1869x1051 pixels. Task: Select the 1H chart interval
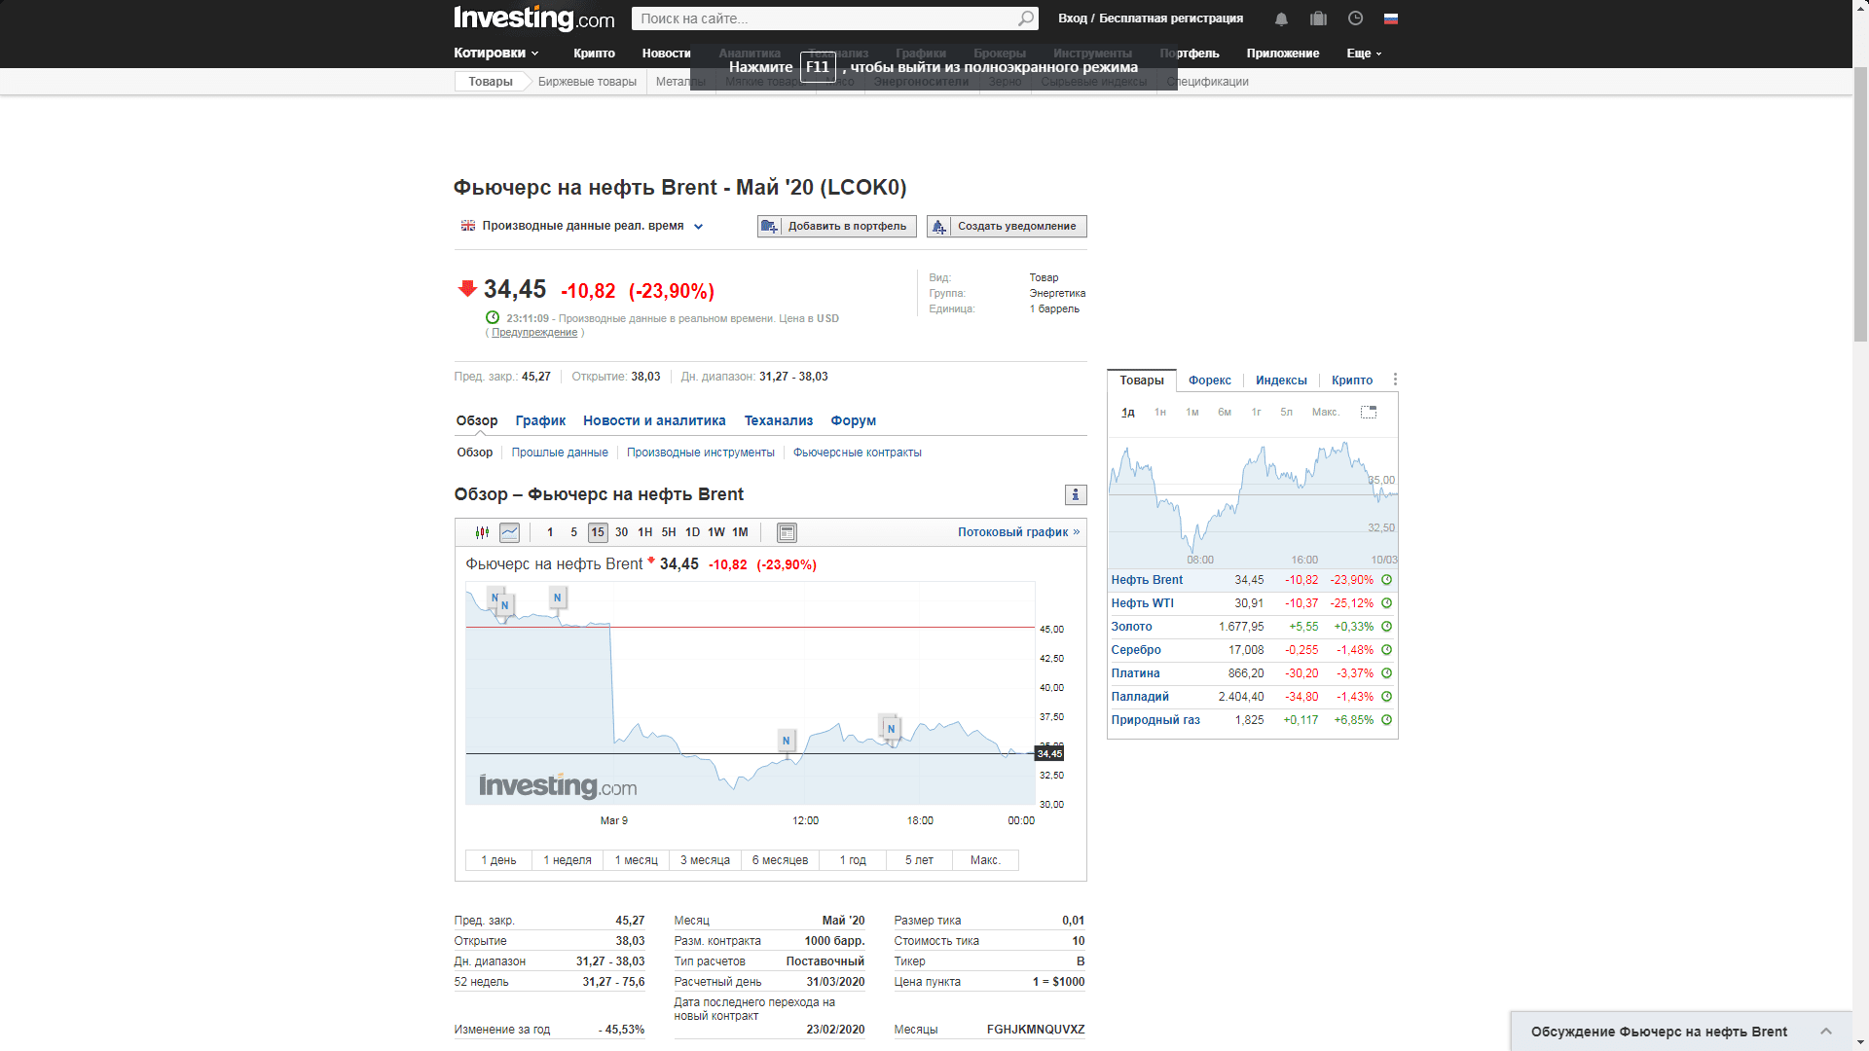[644, 532]
